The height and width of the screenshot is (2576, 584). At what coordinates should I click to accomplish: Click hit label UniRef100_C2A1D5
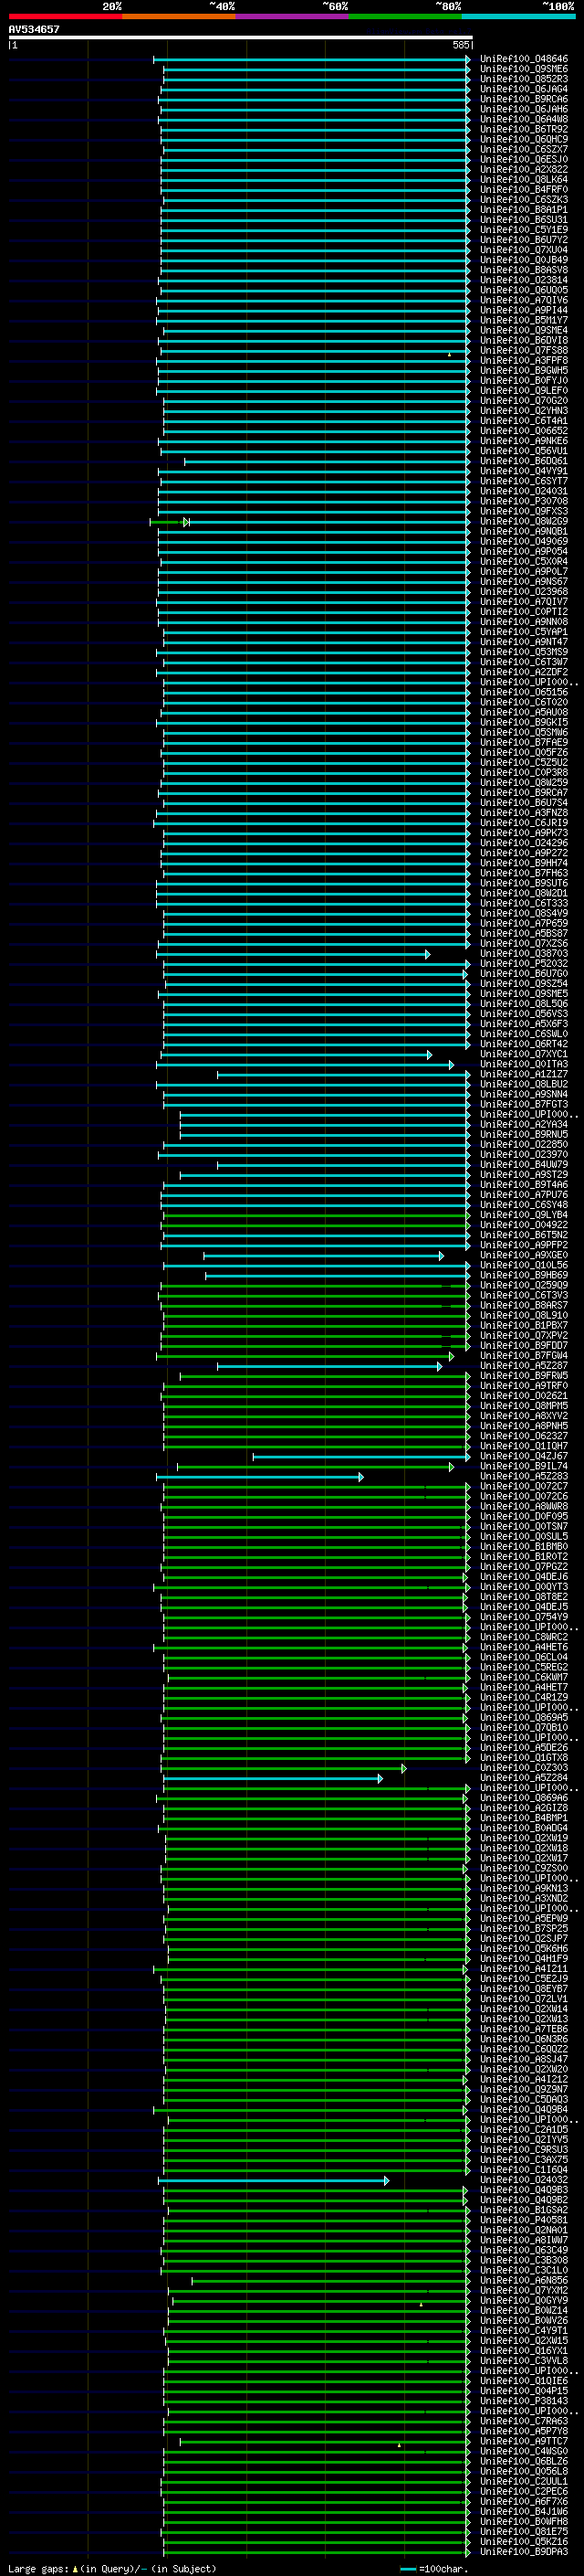pos(524,2129)
